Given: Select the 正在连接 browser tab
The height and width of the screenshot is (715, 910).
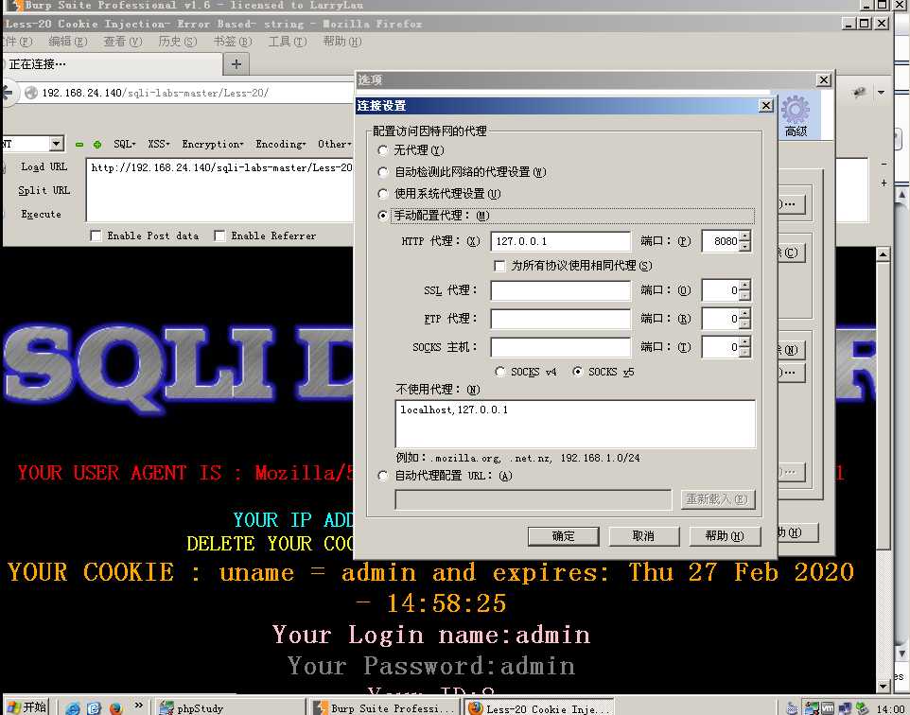Looking at the screenshot, I should tap(112, 64).
